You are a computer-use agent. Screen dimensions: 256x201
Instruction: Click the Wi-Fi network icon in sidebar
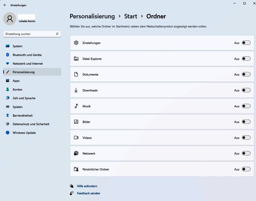click(x=7, y=63)
